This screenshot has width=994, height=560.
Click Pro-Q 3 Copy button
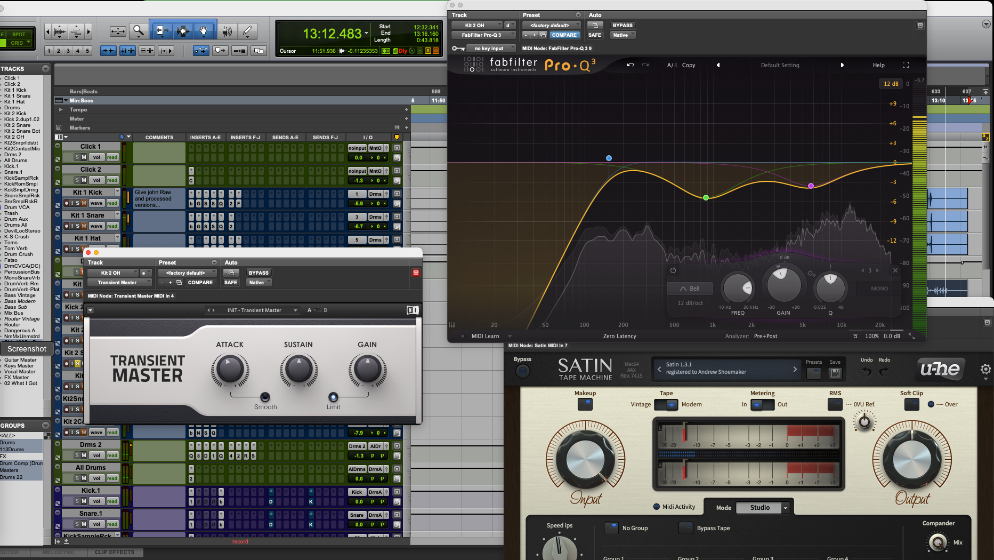tap(689, 65)
